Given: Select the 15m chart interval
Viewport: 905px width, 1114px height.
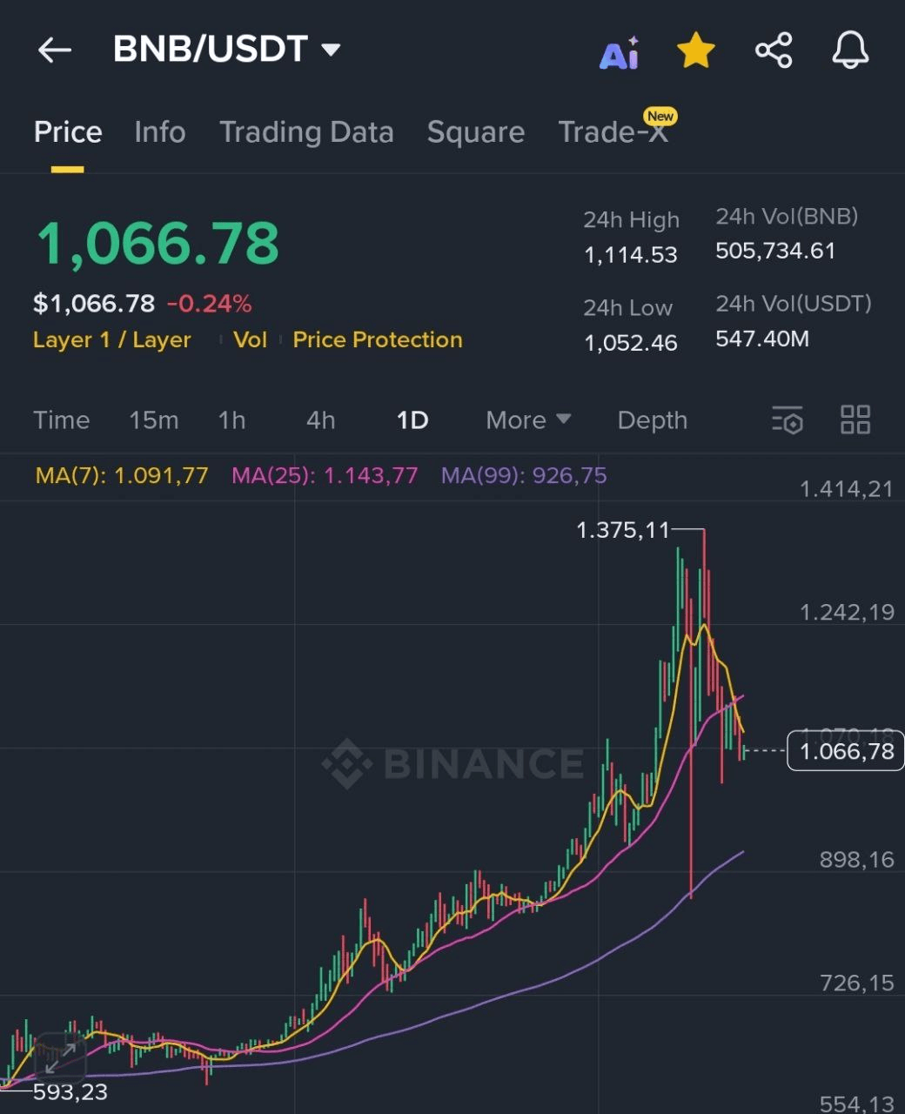Looking at the screenshot, I should coord(154,420).
